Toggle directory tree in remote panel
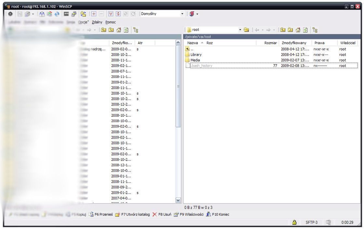Screen dimensions: 364x229 pos(315,30)
